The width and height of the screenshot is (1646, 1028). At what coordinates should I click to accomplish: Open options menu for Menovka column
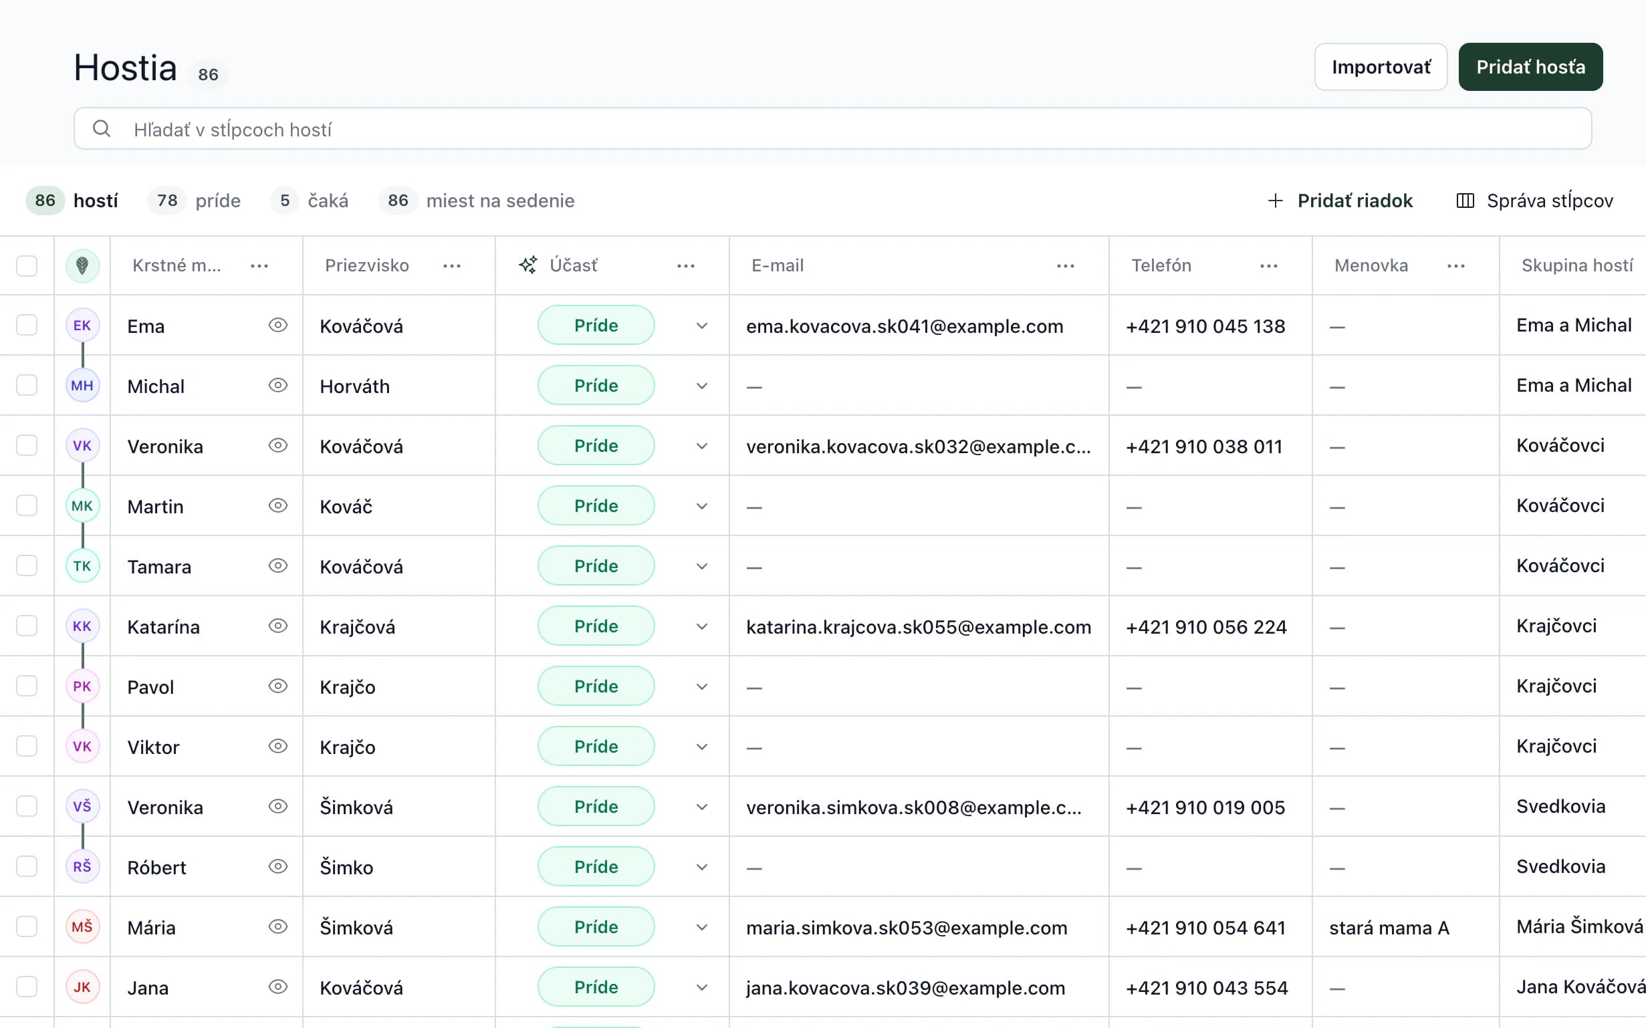(x=1455, y=266)
